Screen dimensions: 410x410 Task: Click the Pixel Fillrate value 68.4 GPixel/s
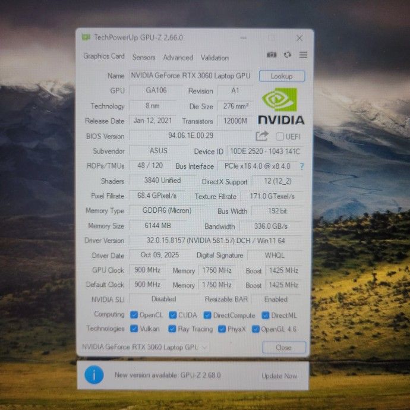coord(157,195)
